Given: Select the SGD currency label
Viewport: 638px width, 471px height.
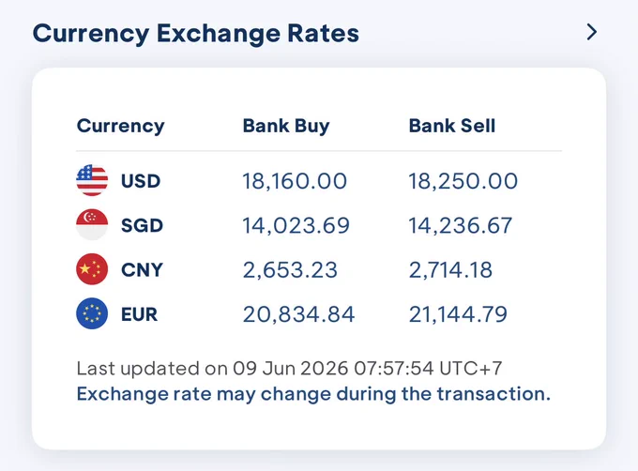Looking at the screenshot, I should 142,225.
